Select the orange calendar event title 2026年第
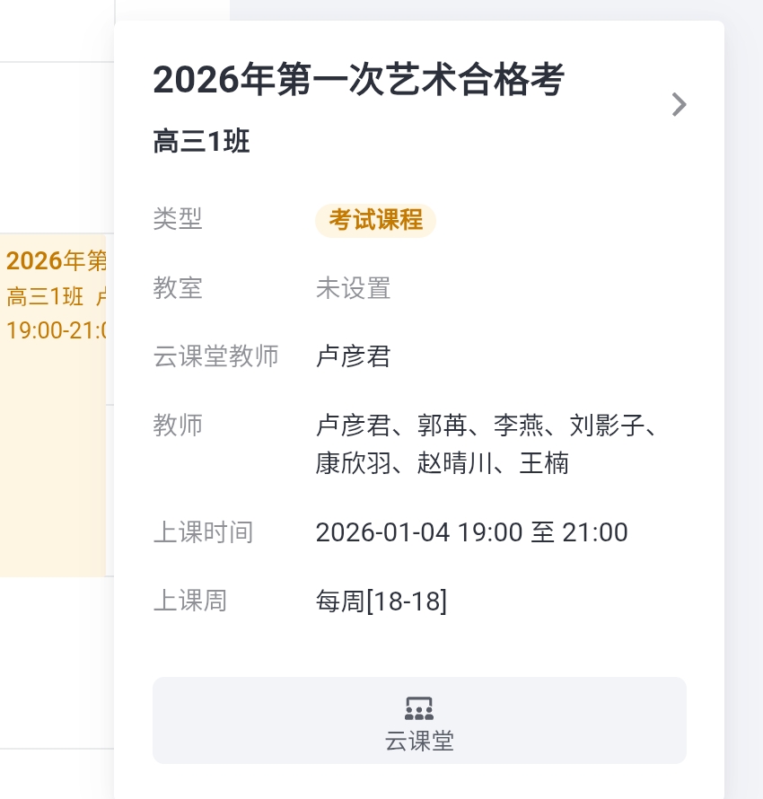Screen dimensions: 763x799 tap(56, 261)
